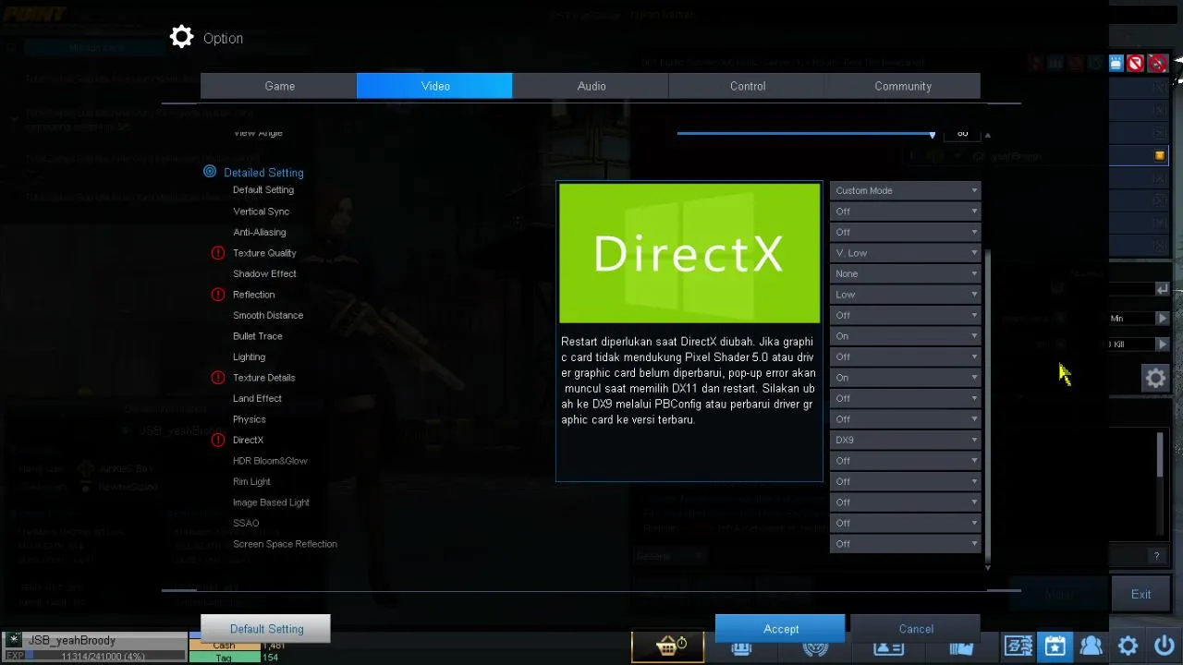
Task: Open the laurel emblem icon in bottom bar
Action: click(815, 647)
